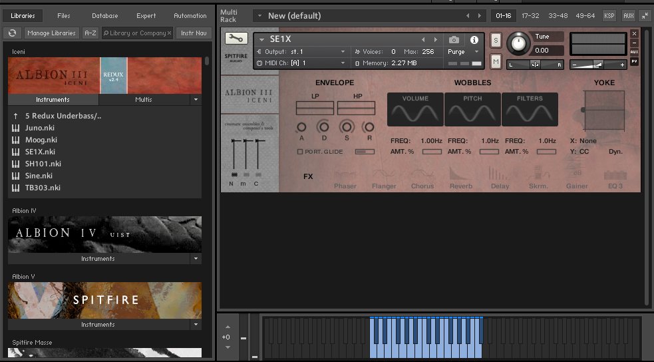654x362 pixels.
Task: Click the Attack envelope knob
Action: (301, 127)
